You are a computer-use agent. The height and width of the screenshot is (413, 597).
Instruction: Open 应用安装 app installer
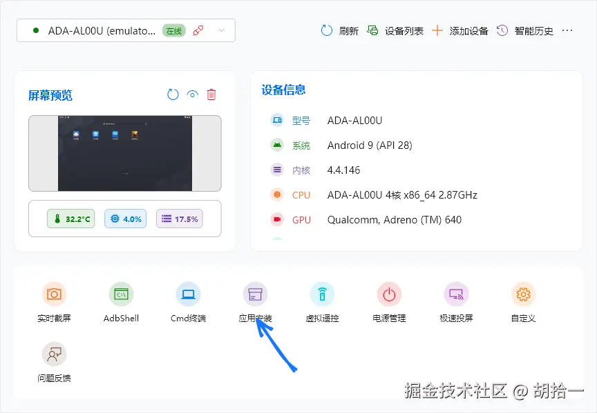point(255,302)
